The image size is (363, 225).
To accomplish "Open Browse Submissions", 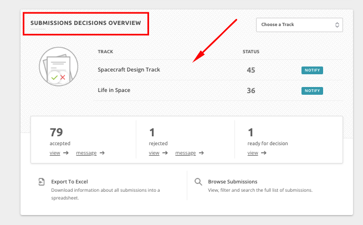I will (233, 182).
